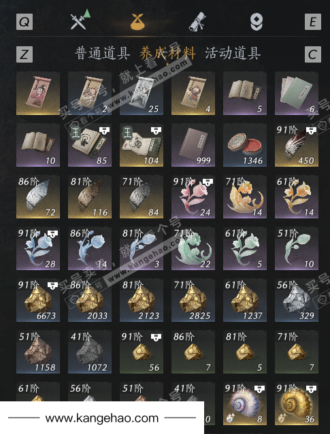Open the scroll category icon

tap(197, 22)
